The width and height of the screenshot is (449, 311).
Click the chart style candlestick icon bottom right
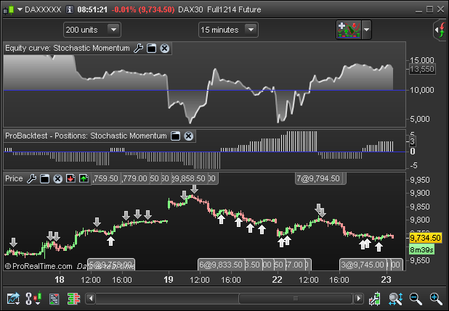point(375,299)
